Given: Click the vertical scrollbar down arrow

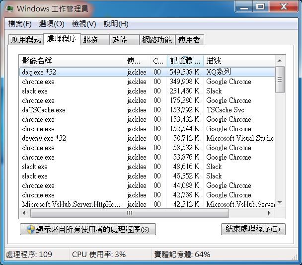Looking at the screenshot, I should tap(280, 202).
